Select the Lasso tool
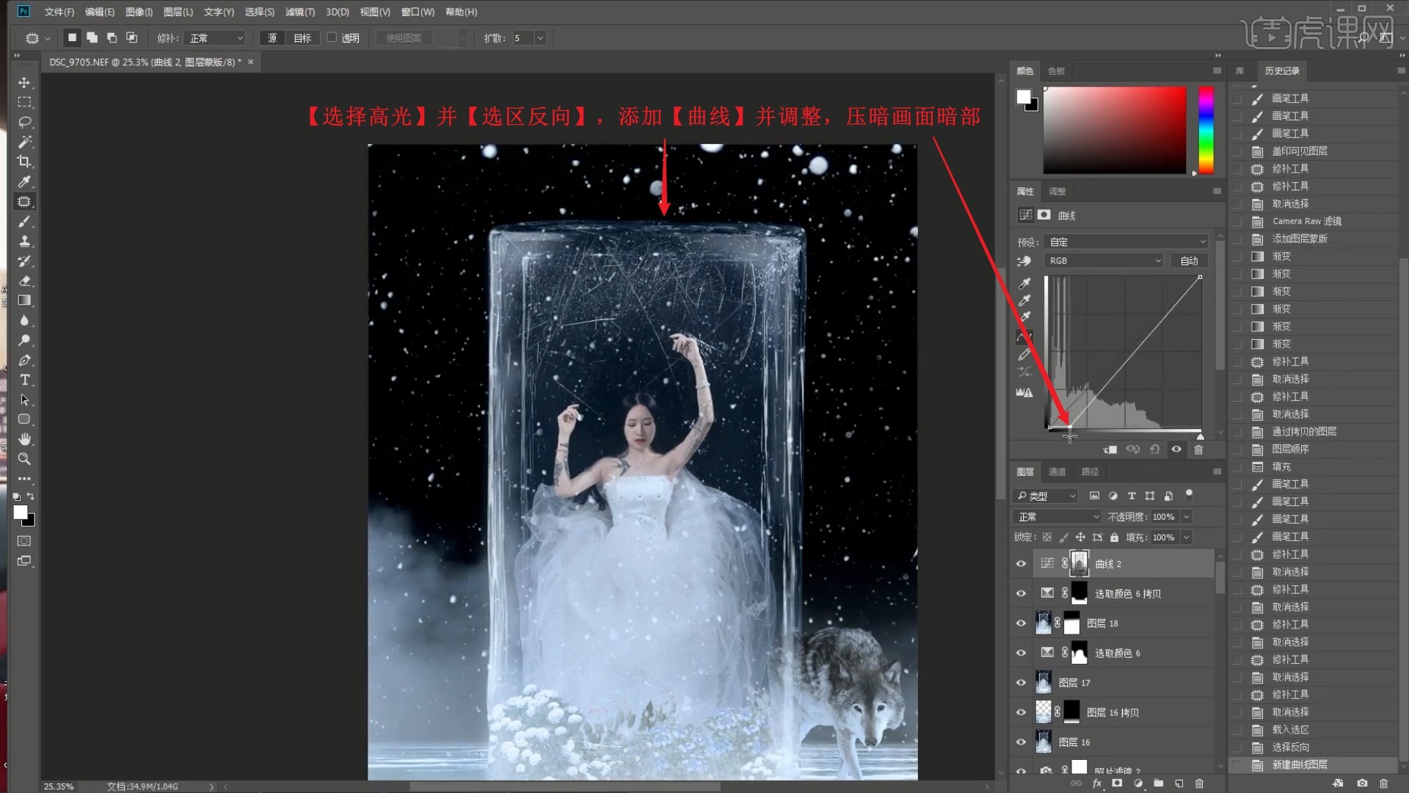1409x793 pixels. (x=24, y=122)
